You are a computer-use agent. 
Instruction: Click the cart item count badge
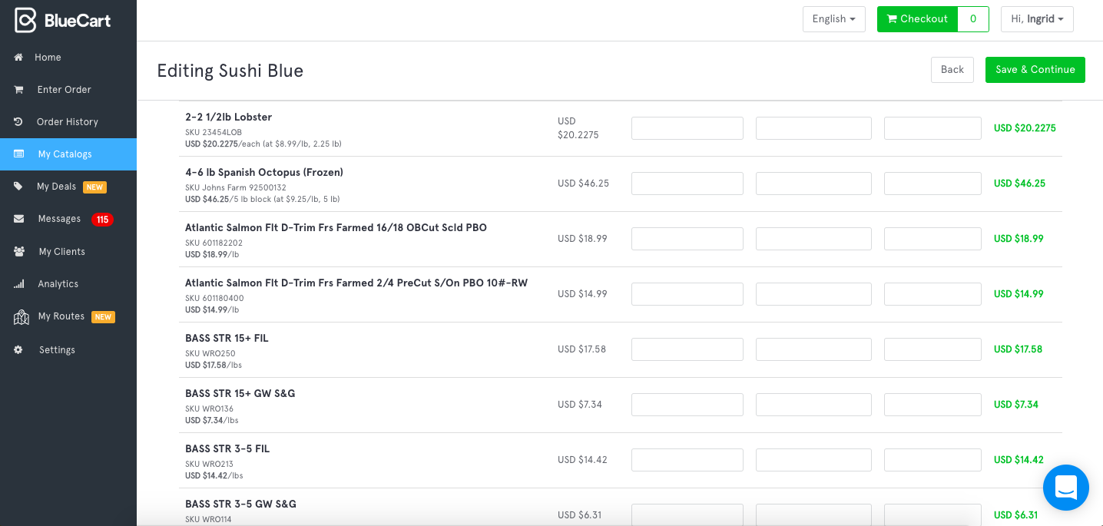click(x=972, y=18)
